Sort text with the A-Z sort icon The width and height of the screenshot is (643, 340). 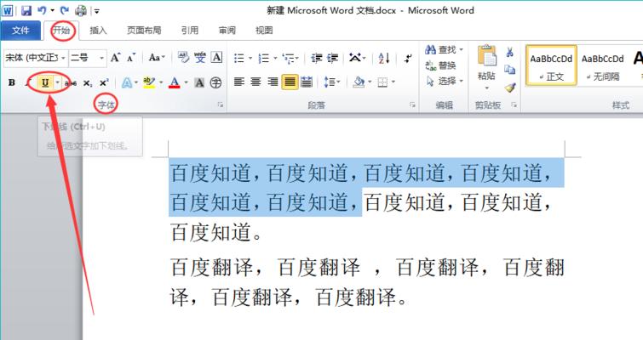(x=384, y=58)
